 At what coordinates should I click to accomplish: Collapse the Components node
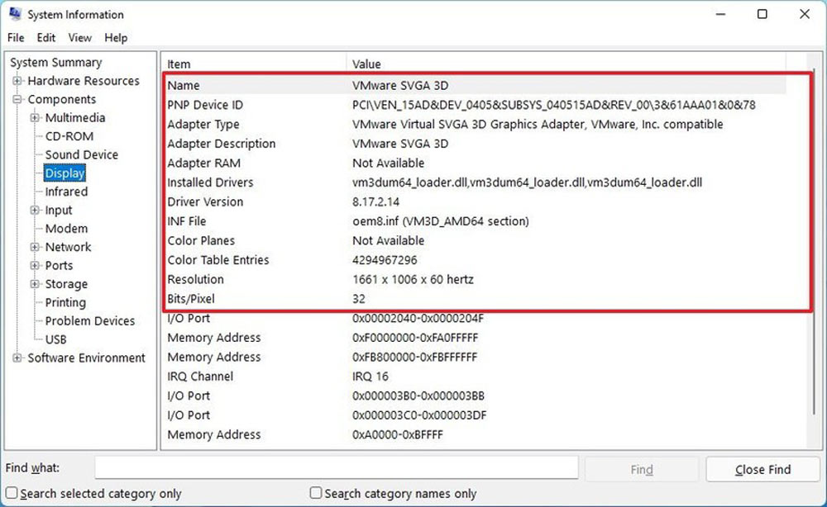click(x=17, y=99)
